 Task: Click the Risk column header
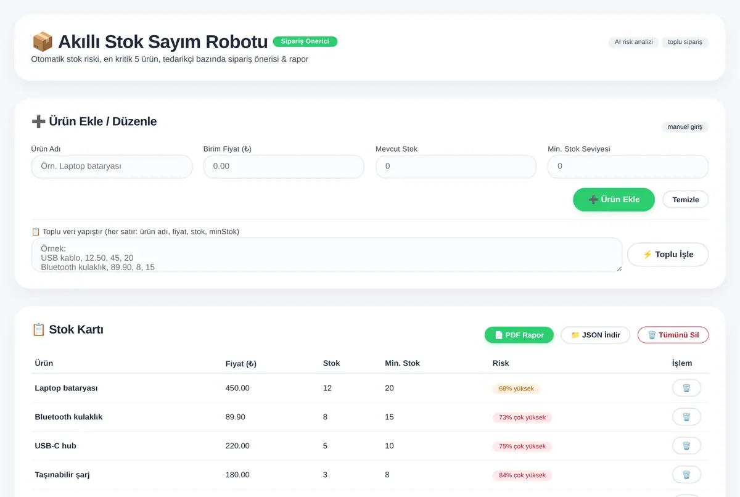501,363
